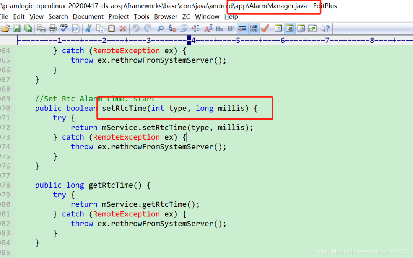Copy selection using the toolbar icon
Screen dimensions: 413x258
point(100,28)
